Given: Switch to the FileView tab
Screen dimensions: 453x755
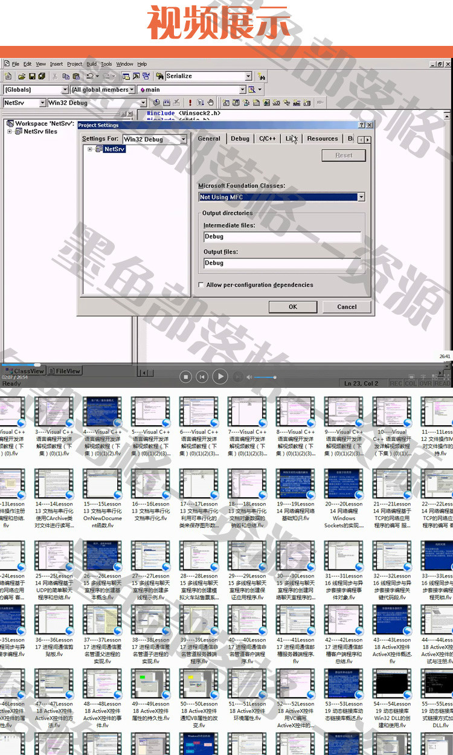Looking at the screenshot, I should pos(65,371).
